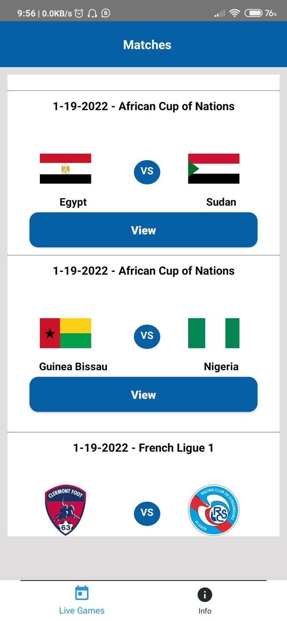Tap the Matches title bar
This screenshot has height=621, width=287.
click(x=147, y=44)
